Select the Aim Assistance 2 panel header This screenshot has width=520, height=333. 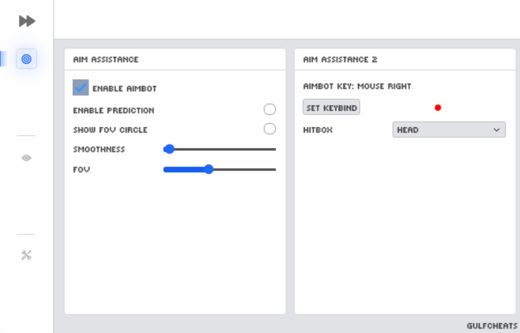[x=340, y=59]
